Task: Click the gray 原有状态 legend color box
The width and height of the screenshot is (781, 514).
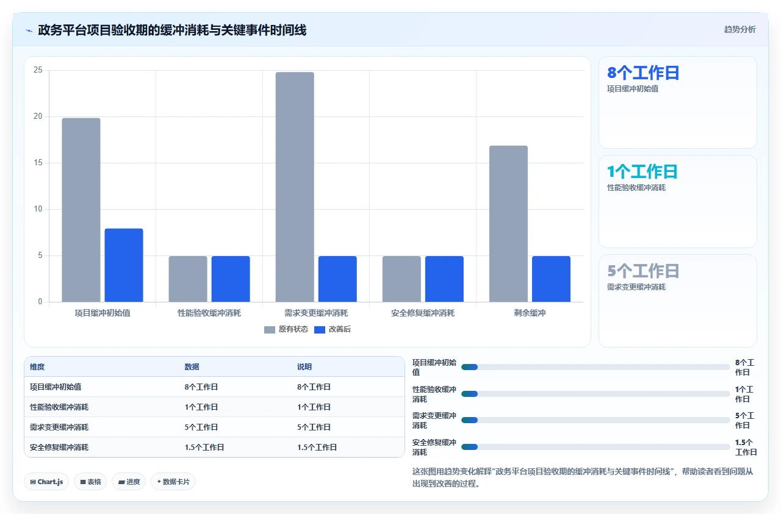Action: point(270,329)
